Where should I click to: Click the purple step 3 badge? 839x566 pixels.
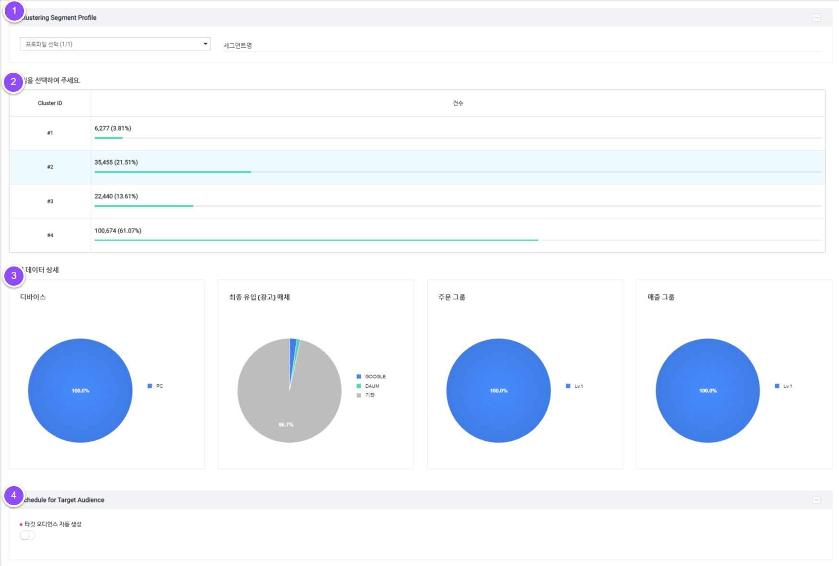click(x=14, y=276)
